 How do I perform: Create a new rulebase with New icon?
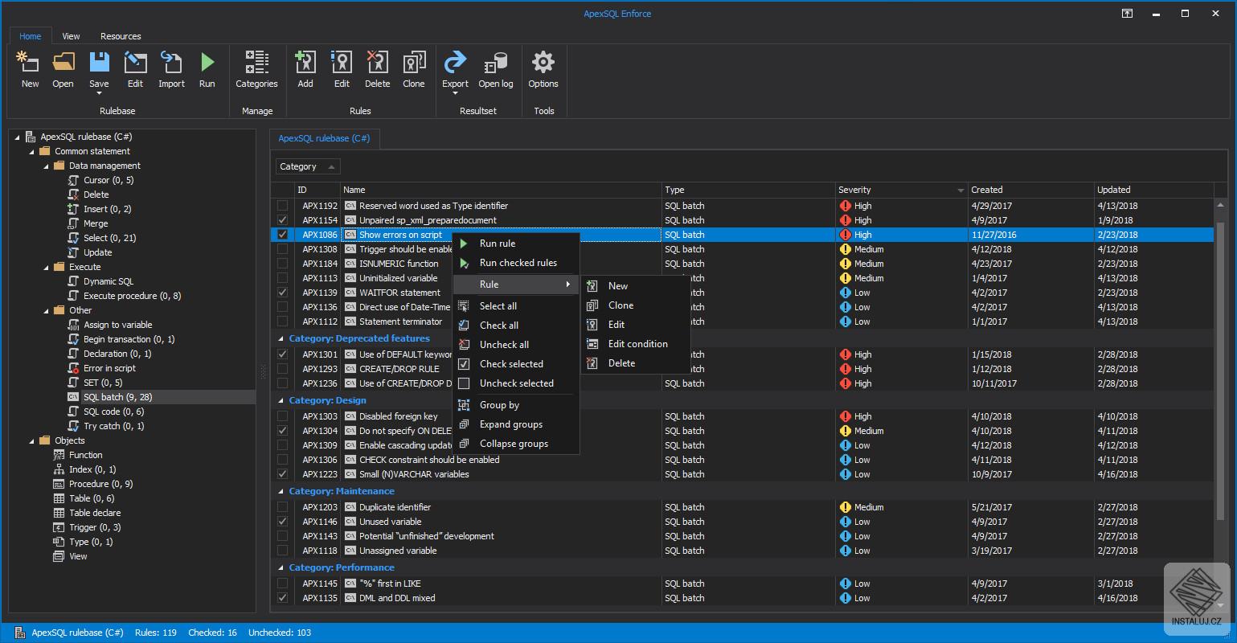pos(30,69)
